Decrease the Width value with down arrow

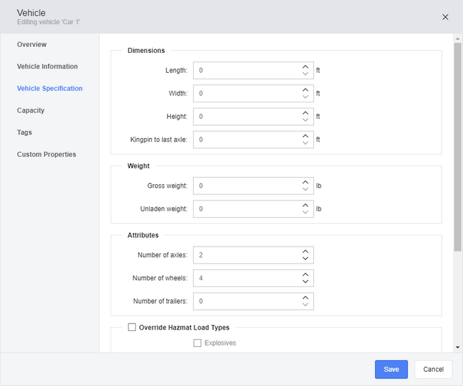click(x=305, y=97)
